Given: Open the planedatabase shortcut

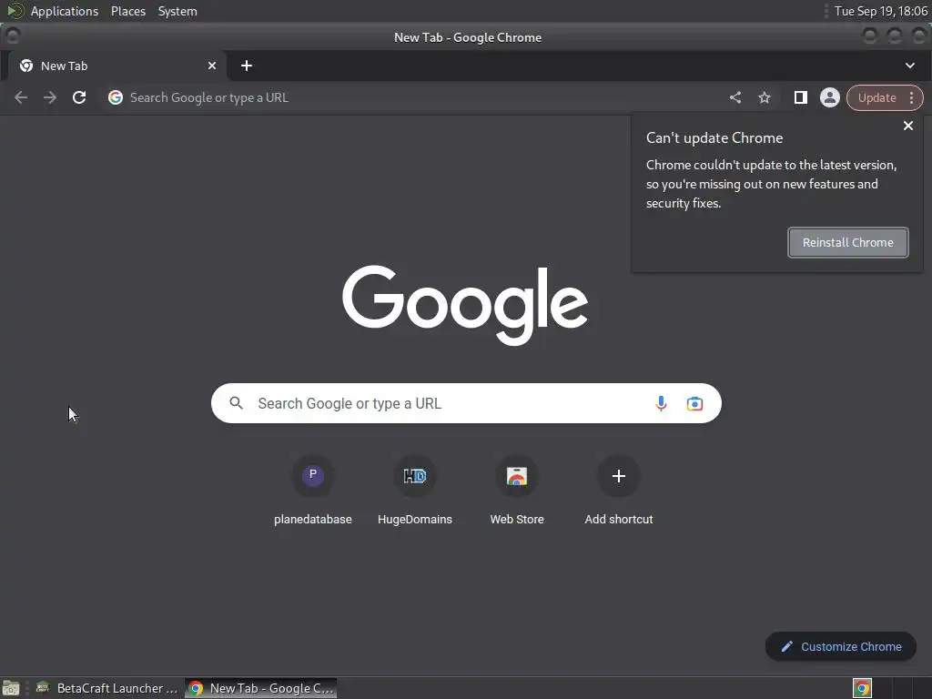Looking at the screenshot, I should pyautogui.click(x=313, y=491).
